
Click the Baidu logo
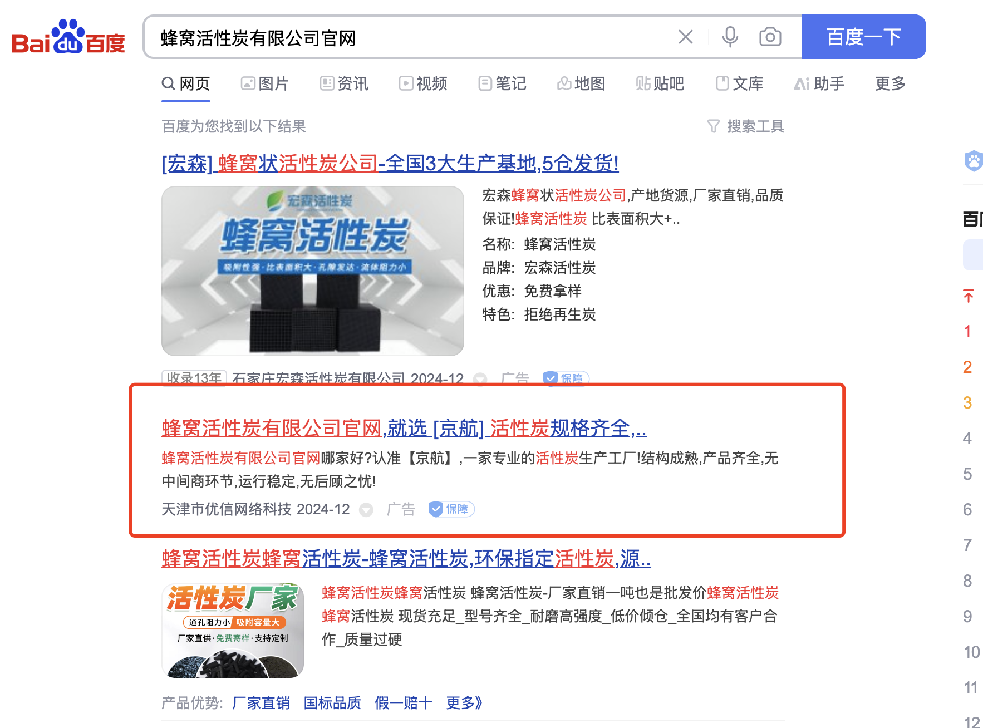[68, 37]
